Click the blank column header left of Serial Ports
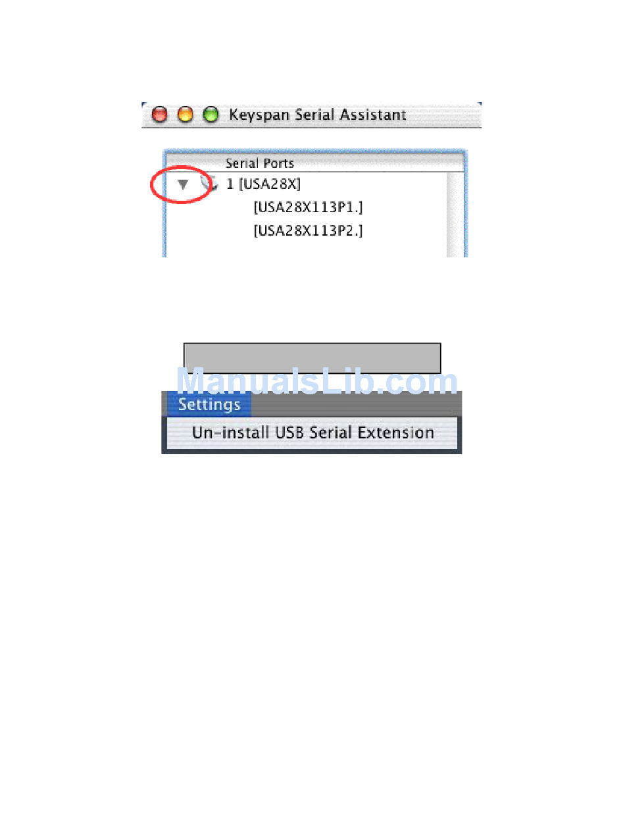Image resolution: width=625 pixels, height=834 pixels. tap(195, 163)
